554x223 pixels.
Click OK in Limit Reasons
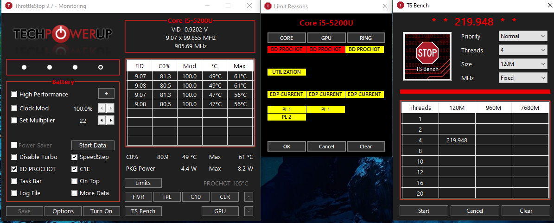tap(287, 147)
